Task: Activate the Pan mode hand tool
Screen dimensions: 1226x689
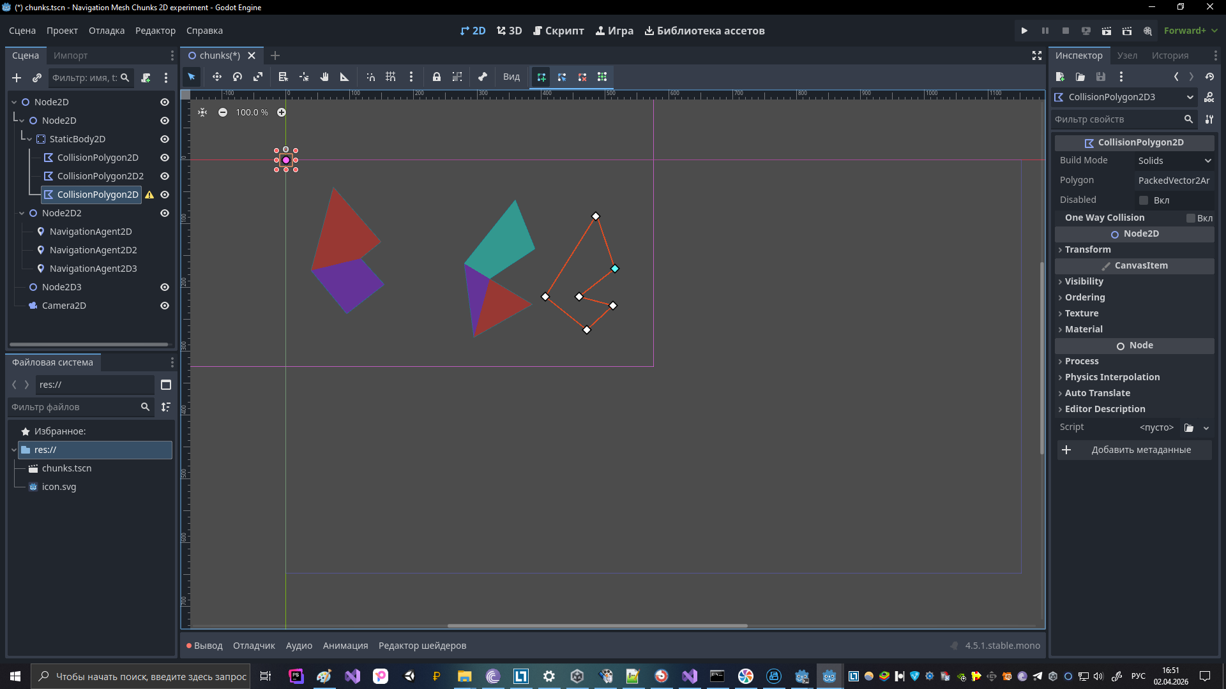Action: [x=324, y=77]
